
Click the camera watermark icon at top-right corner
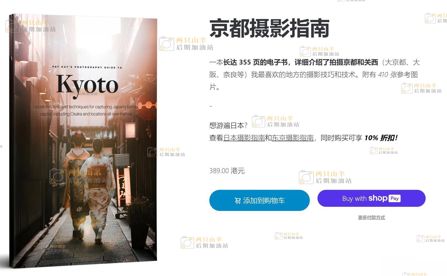[x=430, y=18]
